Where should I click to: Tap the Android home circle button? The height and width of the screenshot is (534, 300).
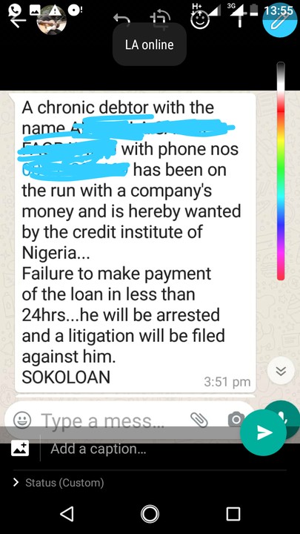click(150, 514)
